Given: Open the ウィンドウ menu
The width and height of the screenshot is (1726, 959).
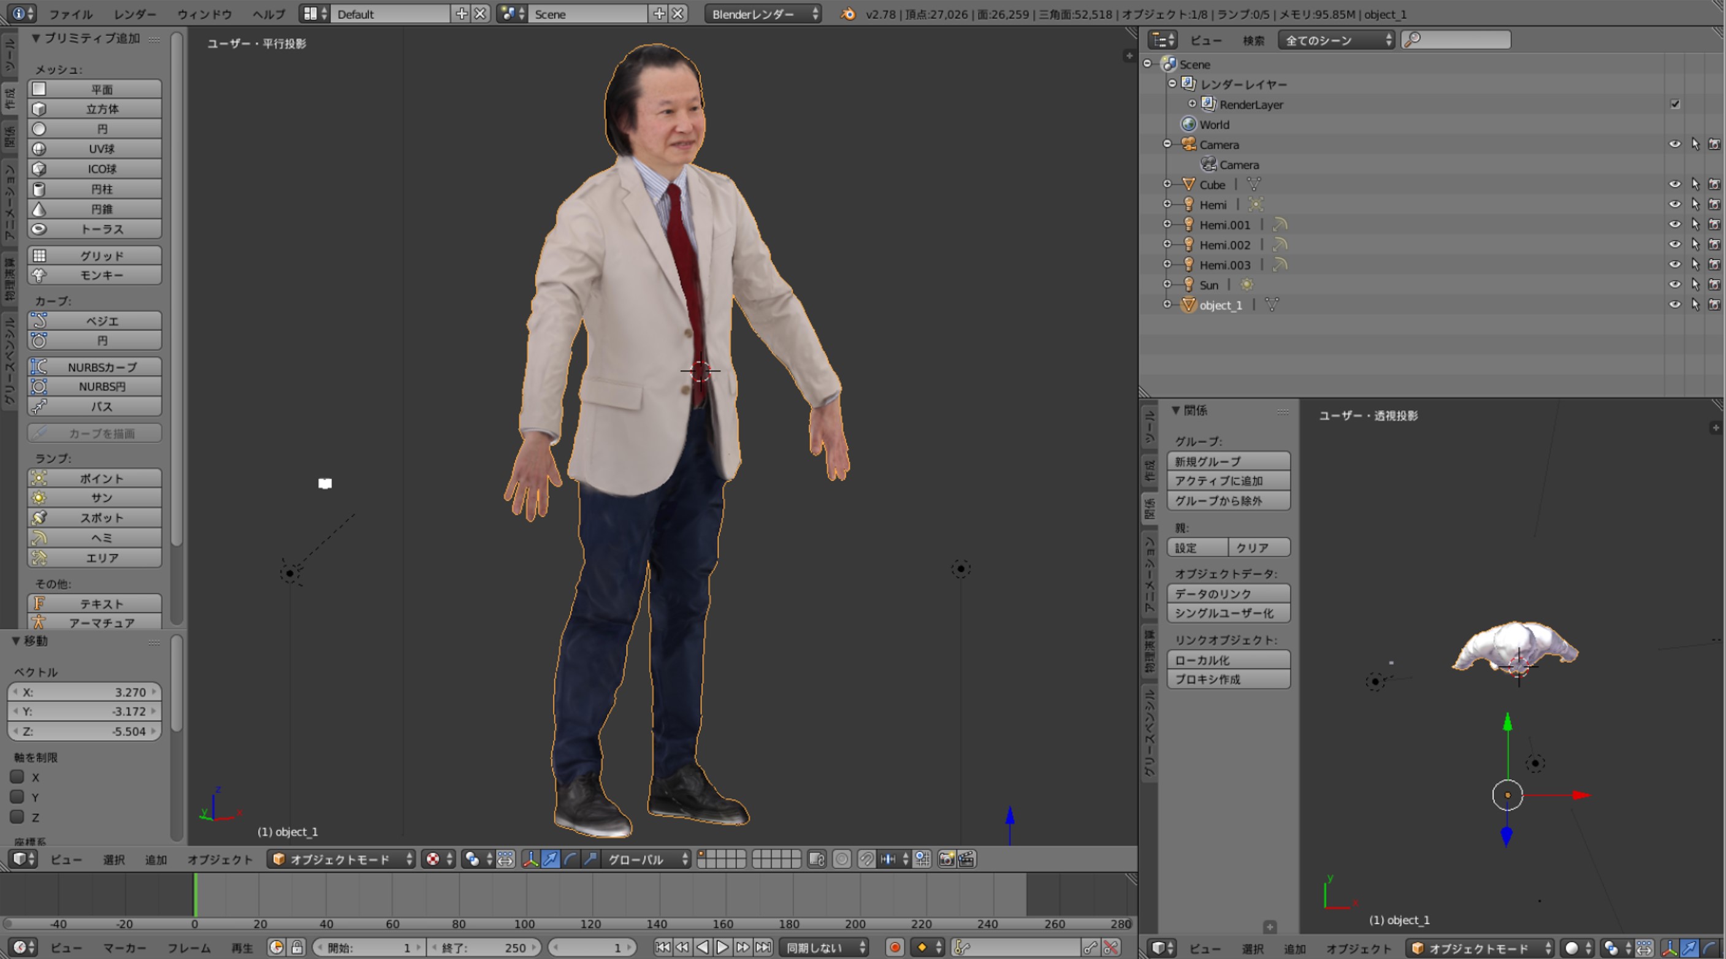Looking at the screenshot, I should click(x=204, y=14).
